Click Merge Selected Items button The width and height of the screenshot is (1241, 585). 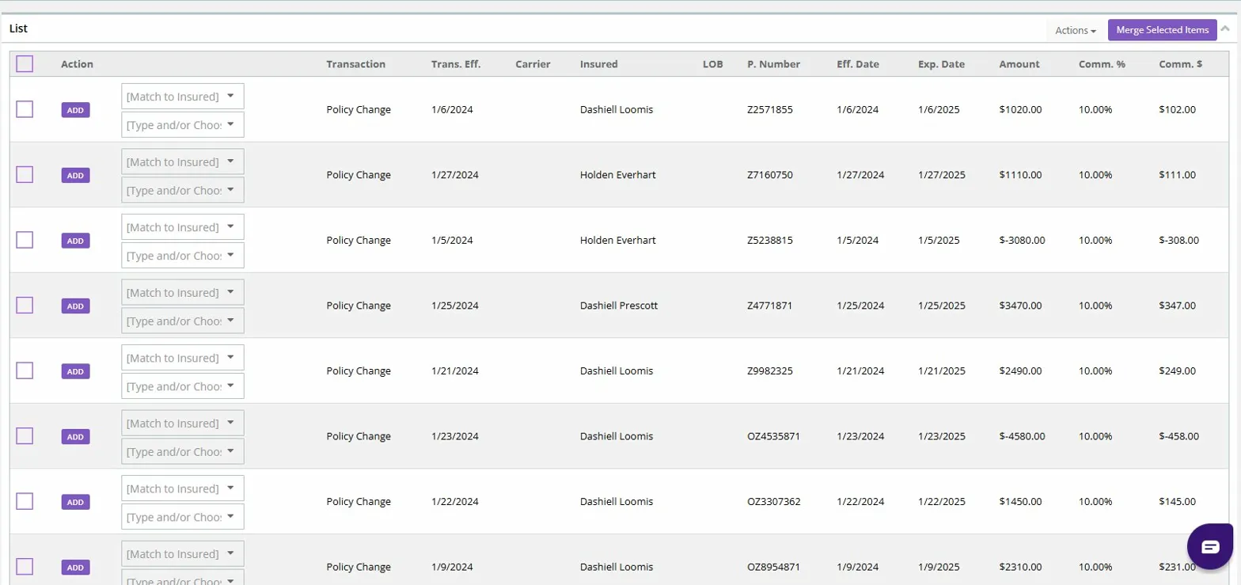tap(1162, 30)
